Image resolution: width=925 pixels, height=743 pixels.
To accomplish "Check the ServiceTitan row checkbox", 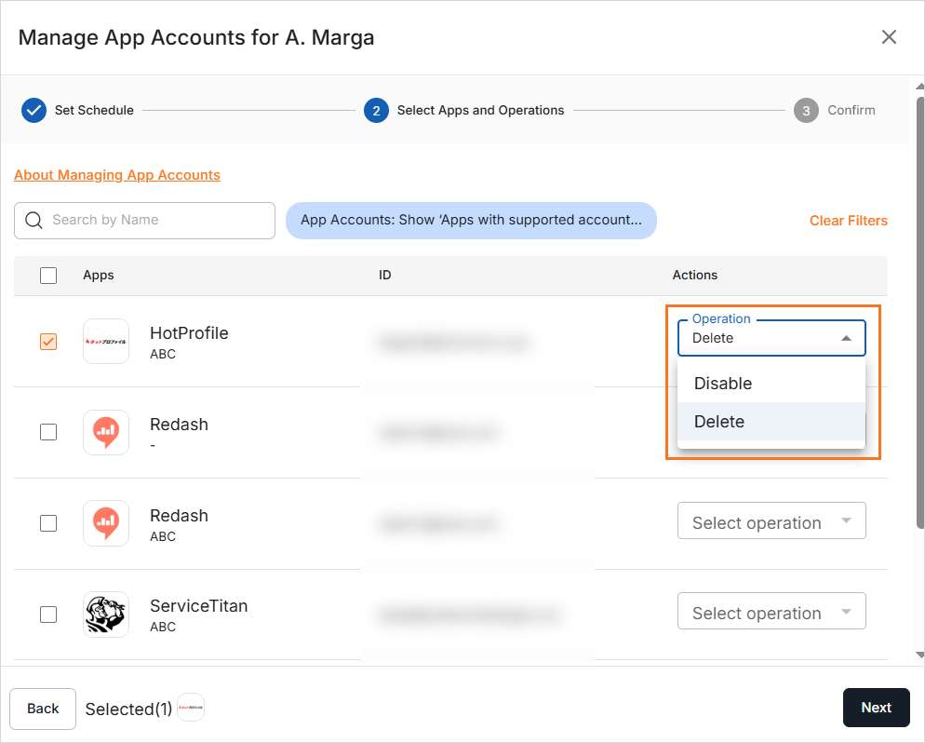I will [x=48, y=615].
